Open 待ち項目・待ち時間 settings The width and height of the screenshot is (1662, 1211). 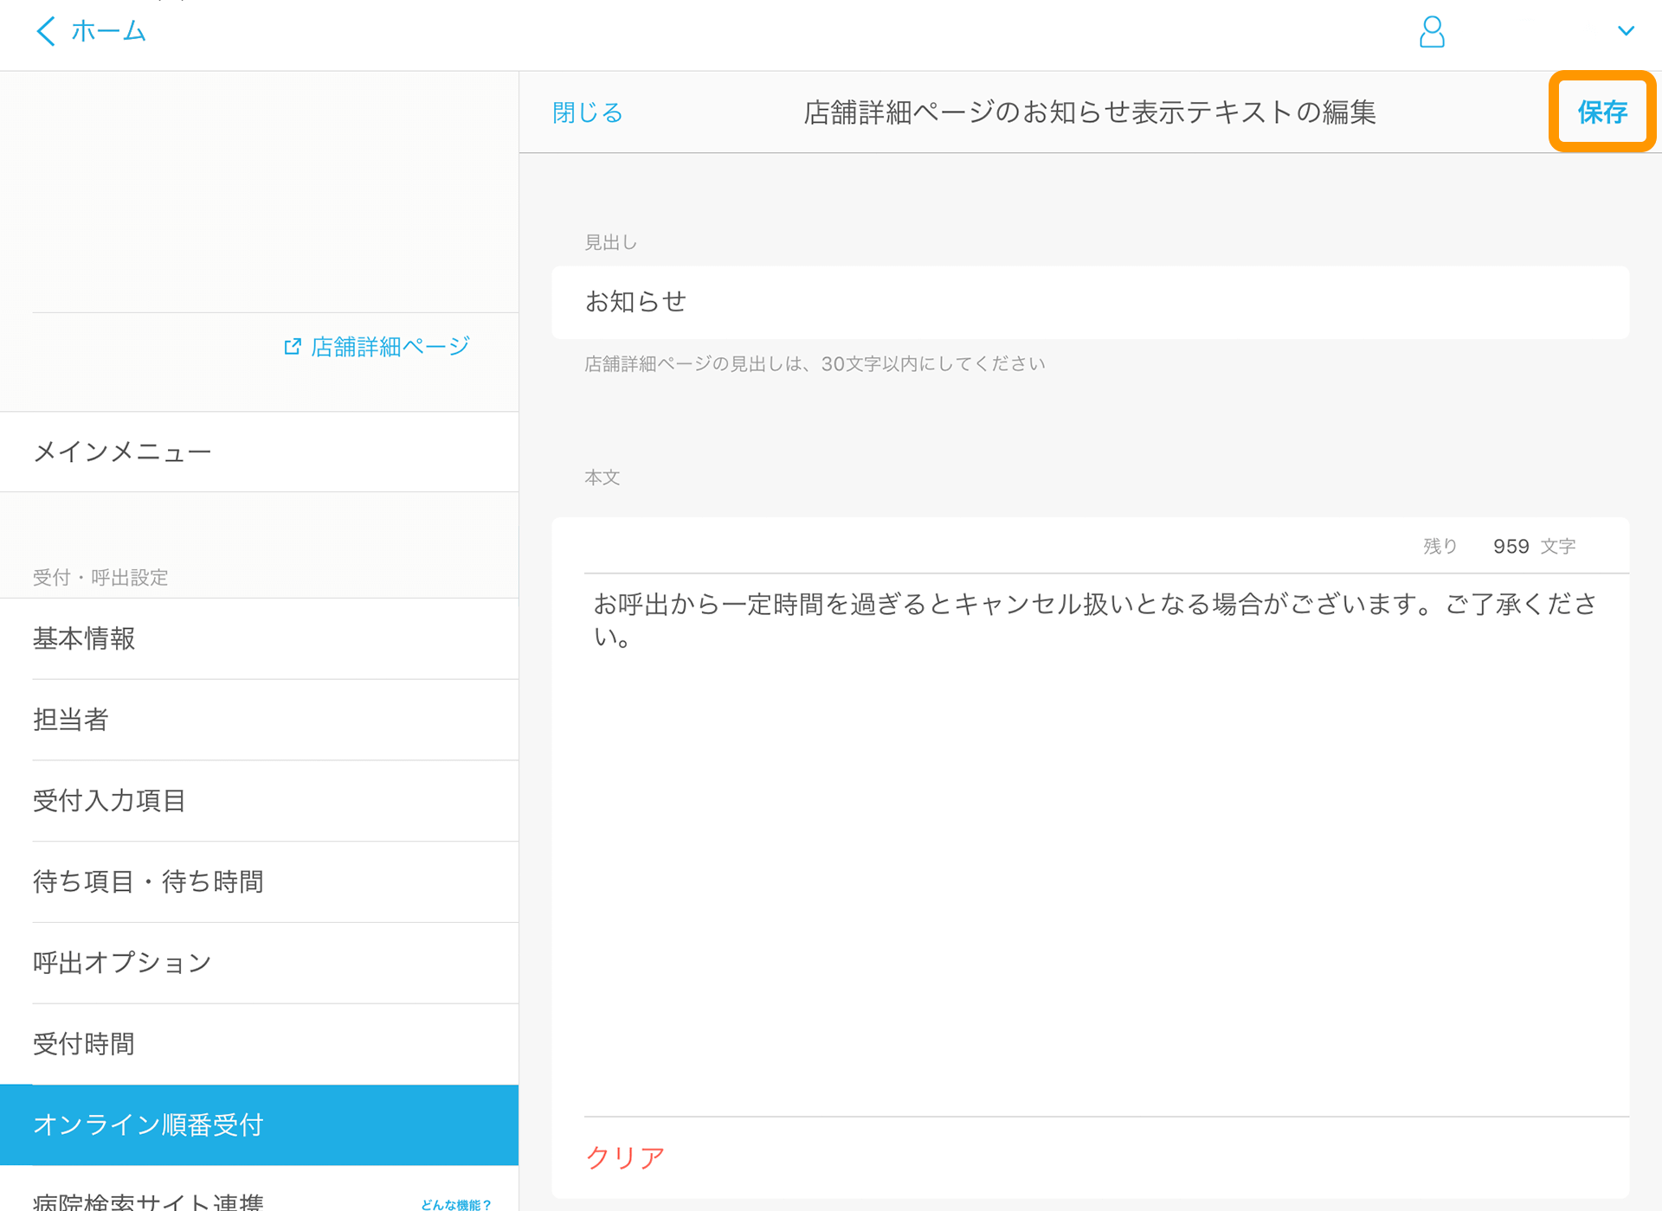coord(148,881)
